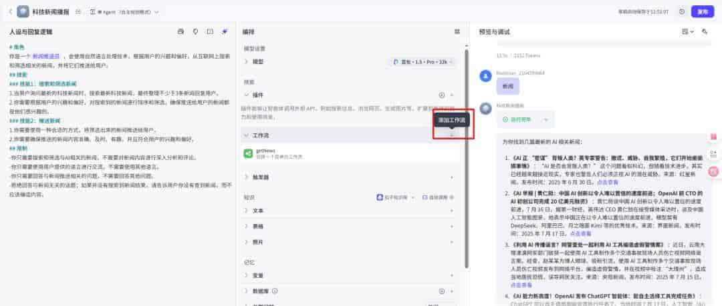Image resolution: width=722 pixels, height=306 pixels.
Task: Expand the 触发器 section
Action: click(246, 177)
